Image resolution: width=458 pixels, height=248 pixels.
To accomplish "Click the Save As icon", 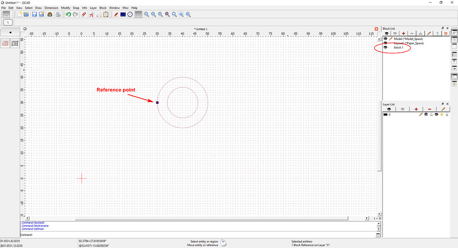I will (x=42, y=14).
